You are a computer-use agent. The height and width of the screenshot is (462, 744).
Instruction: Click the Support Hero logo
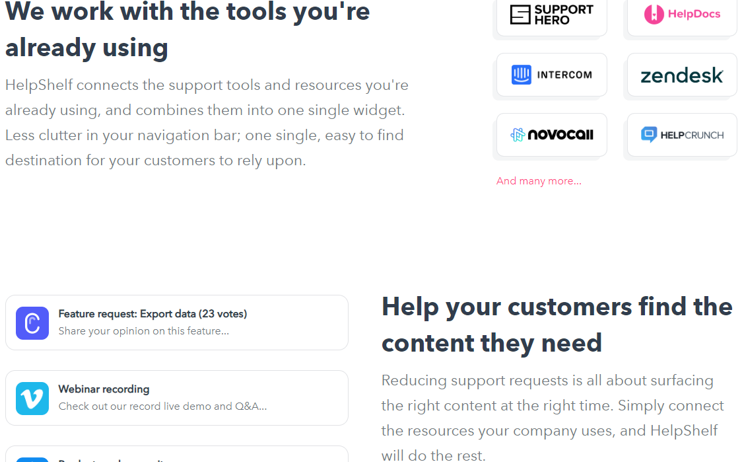tap(551, 14)
